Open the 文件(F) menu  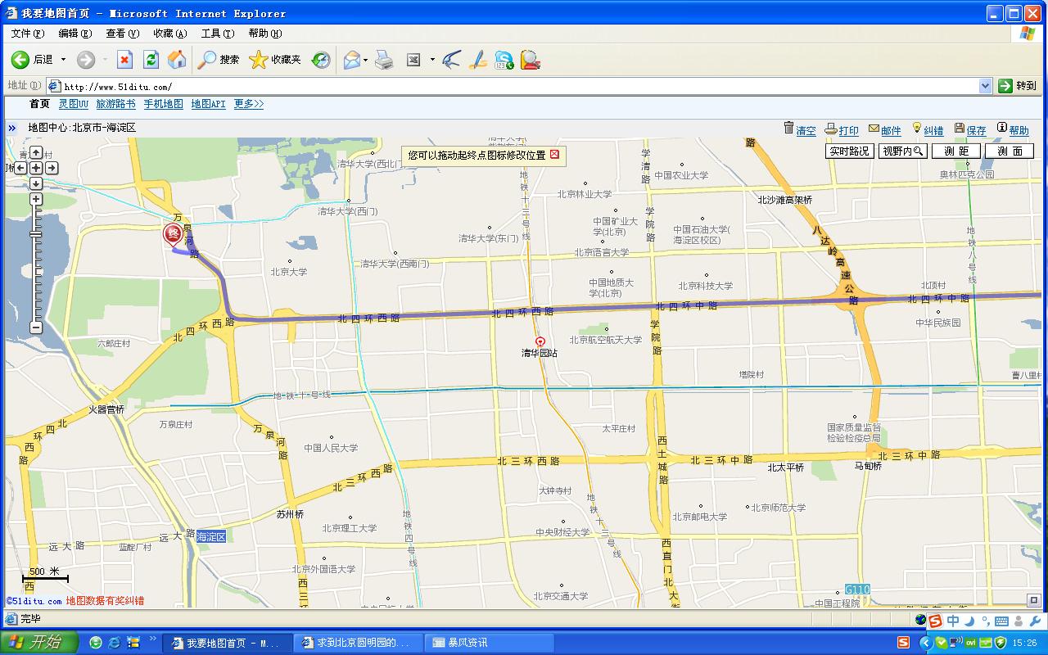click(x=27, y=34)
